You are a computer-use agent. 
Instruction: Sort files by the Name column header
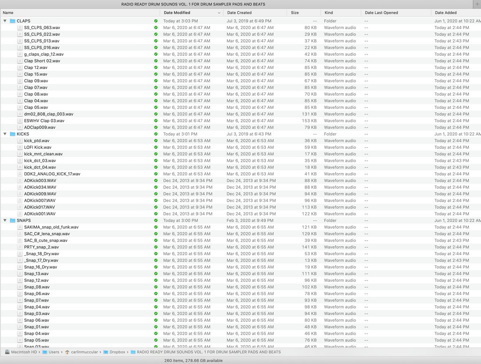coord(8,13)
